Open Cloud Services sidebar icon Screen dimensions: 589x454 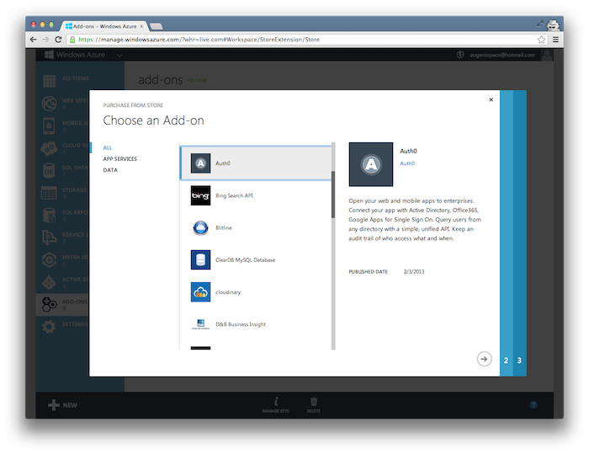coord(49,148)
